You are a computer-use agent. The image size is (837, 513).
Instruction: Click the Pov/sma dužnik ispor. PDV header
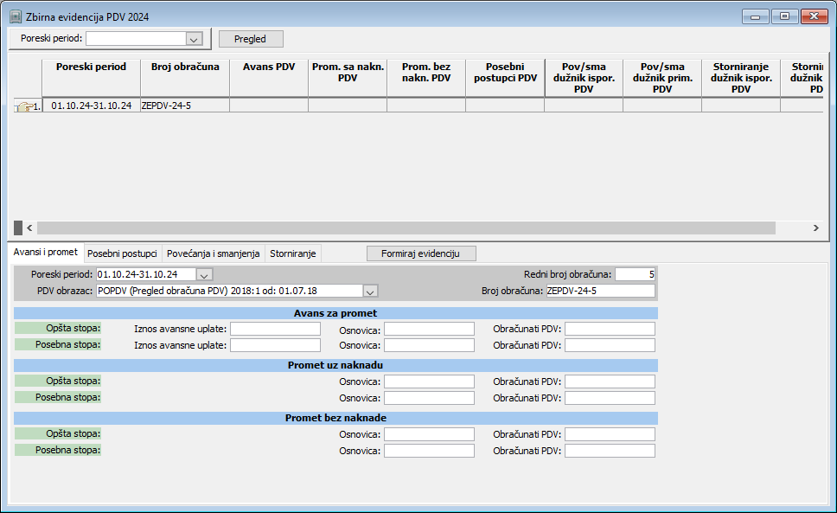pyautogui.click(x=584, y=78)
